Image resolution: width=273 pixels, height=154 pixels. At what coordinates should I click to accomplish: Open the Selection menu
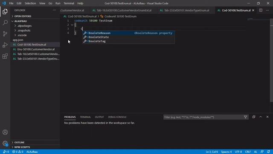point(30,3)
